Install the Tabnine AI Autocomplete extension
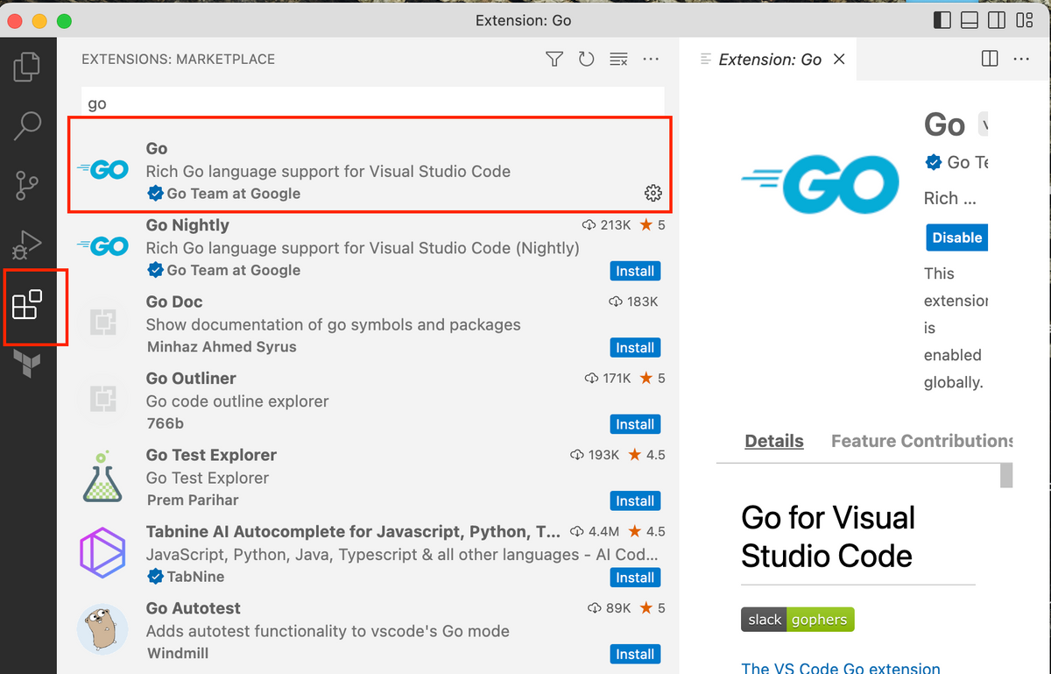Image resolution: width=1051 pixels, height=674 pixels. [635, 578]
